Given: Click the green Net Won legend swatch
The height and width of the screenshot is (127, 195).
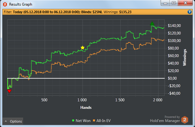Looking at the screenshot, I should [73, 120].
